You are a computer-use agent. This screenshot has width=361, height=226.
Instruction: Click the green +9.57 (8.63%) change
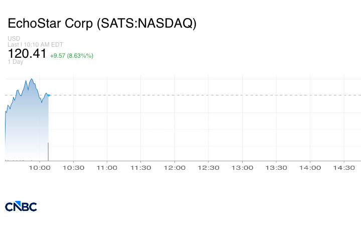point(72,55)
